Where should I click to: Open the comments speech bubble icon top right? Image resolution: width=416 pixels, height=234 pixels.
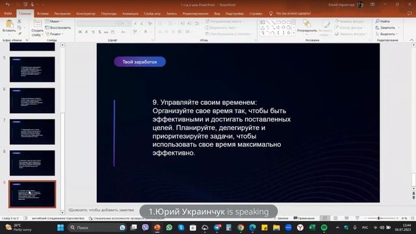click(x=409, y=13)
